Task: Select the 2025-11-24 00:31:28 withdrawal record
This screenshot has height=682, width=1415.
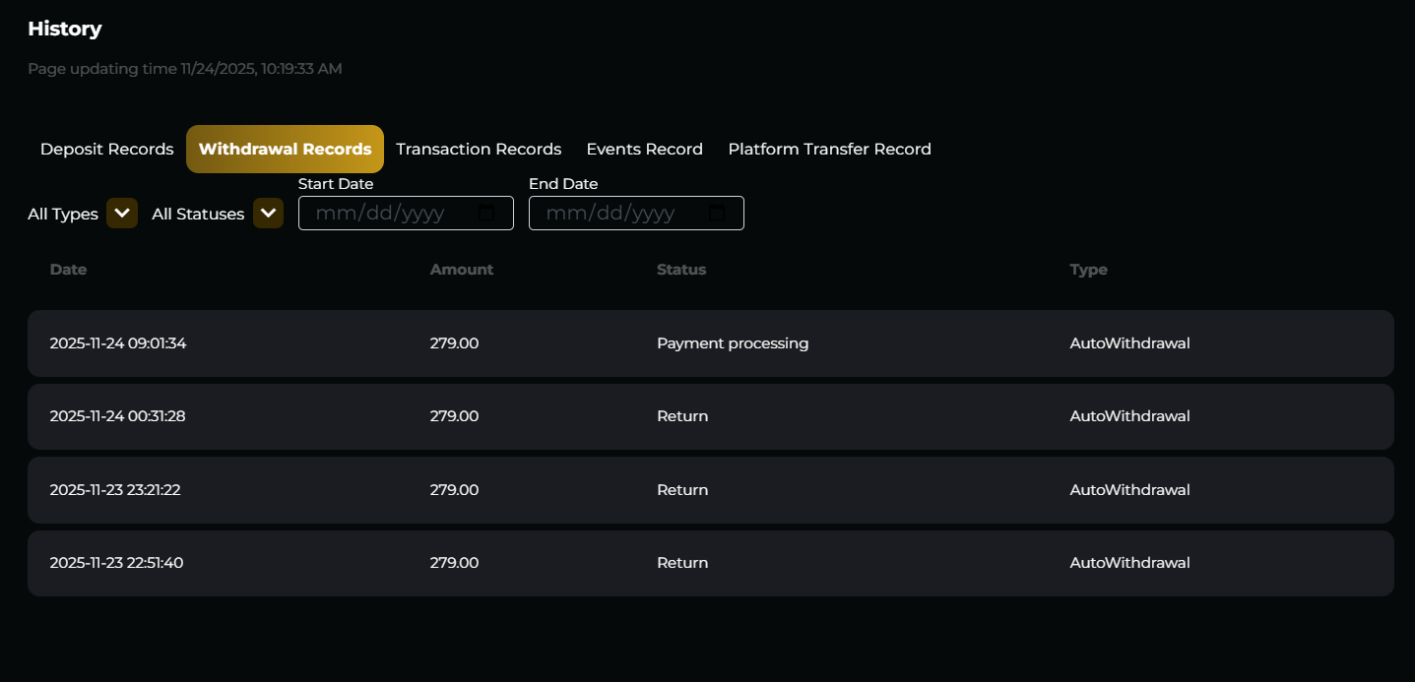Action: click(x=118, y=416)
